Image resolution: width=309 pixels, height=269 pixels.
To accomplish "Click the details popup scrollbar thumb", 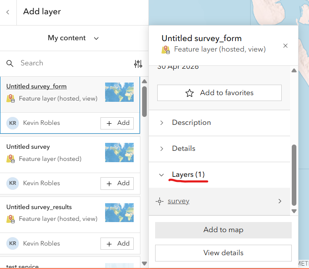I will [294, 175].
